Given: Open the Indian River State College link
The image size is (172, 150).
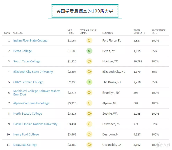Looking at the screenshot, I should coord(30,41).
